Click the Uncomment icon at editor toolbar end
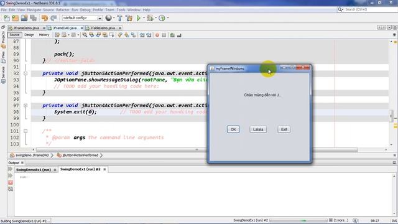The width and height of the screenshot is (398, 224). coord(179,35)
